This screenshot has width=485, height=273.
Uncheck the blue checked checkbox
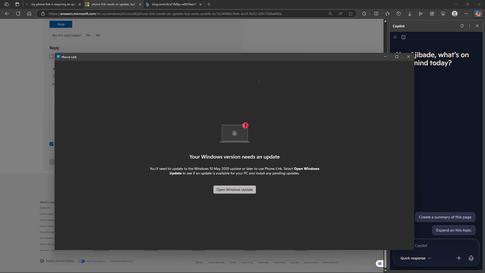coord(52,144)
